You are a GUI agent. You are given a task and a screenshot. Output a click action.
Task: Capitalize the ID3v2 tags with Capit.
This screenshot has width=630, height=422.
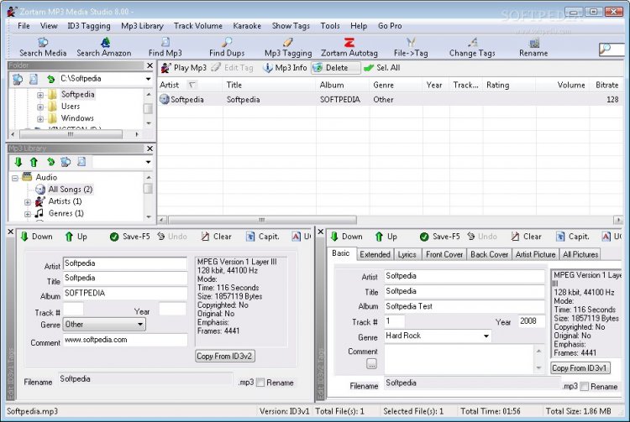[573, 237]
